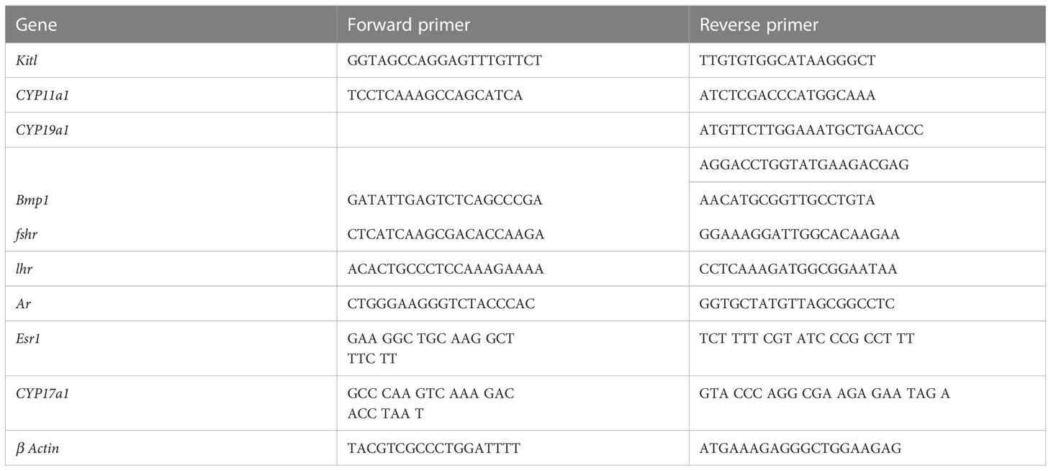Click the fshr gene name
This screenshot has height=471, width=1051.
[27, 235]
